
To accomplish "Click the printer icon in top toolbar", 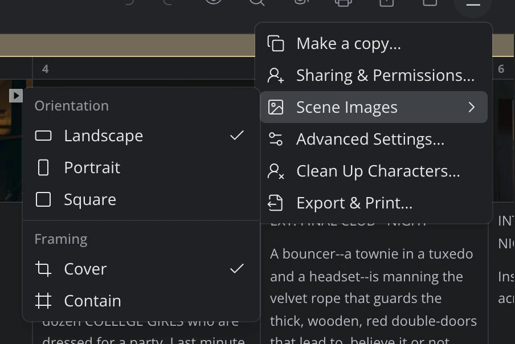I will 343,2.
